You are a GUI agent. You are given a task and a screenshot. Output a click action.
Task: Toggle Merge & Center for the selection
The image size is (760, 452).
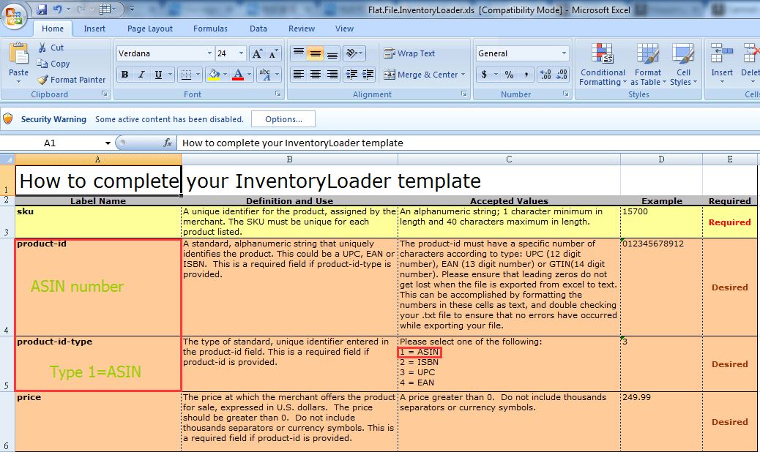tap(420, 75)
